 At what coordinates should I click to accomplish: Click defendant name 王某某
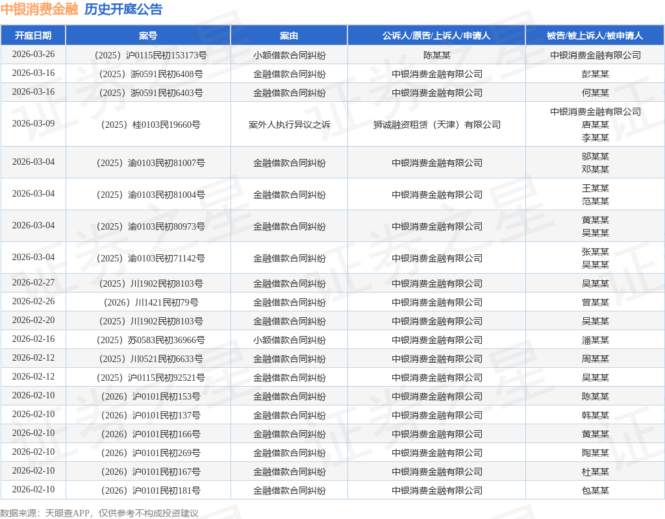pyautogui.click(x=596, y=188)
